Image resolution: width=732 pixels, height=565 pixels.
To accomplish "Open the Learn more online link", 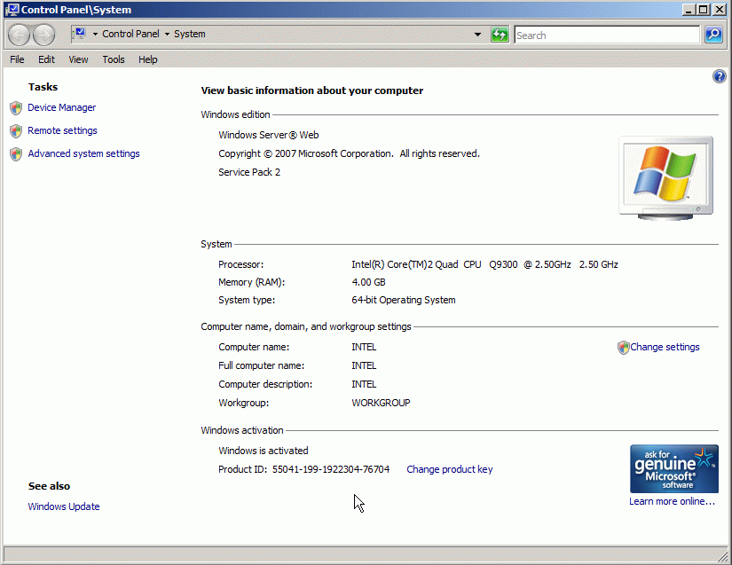I will tap(672, 501).
